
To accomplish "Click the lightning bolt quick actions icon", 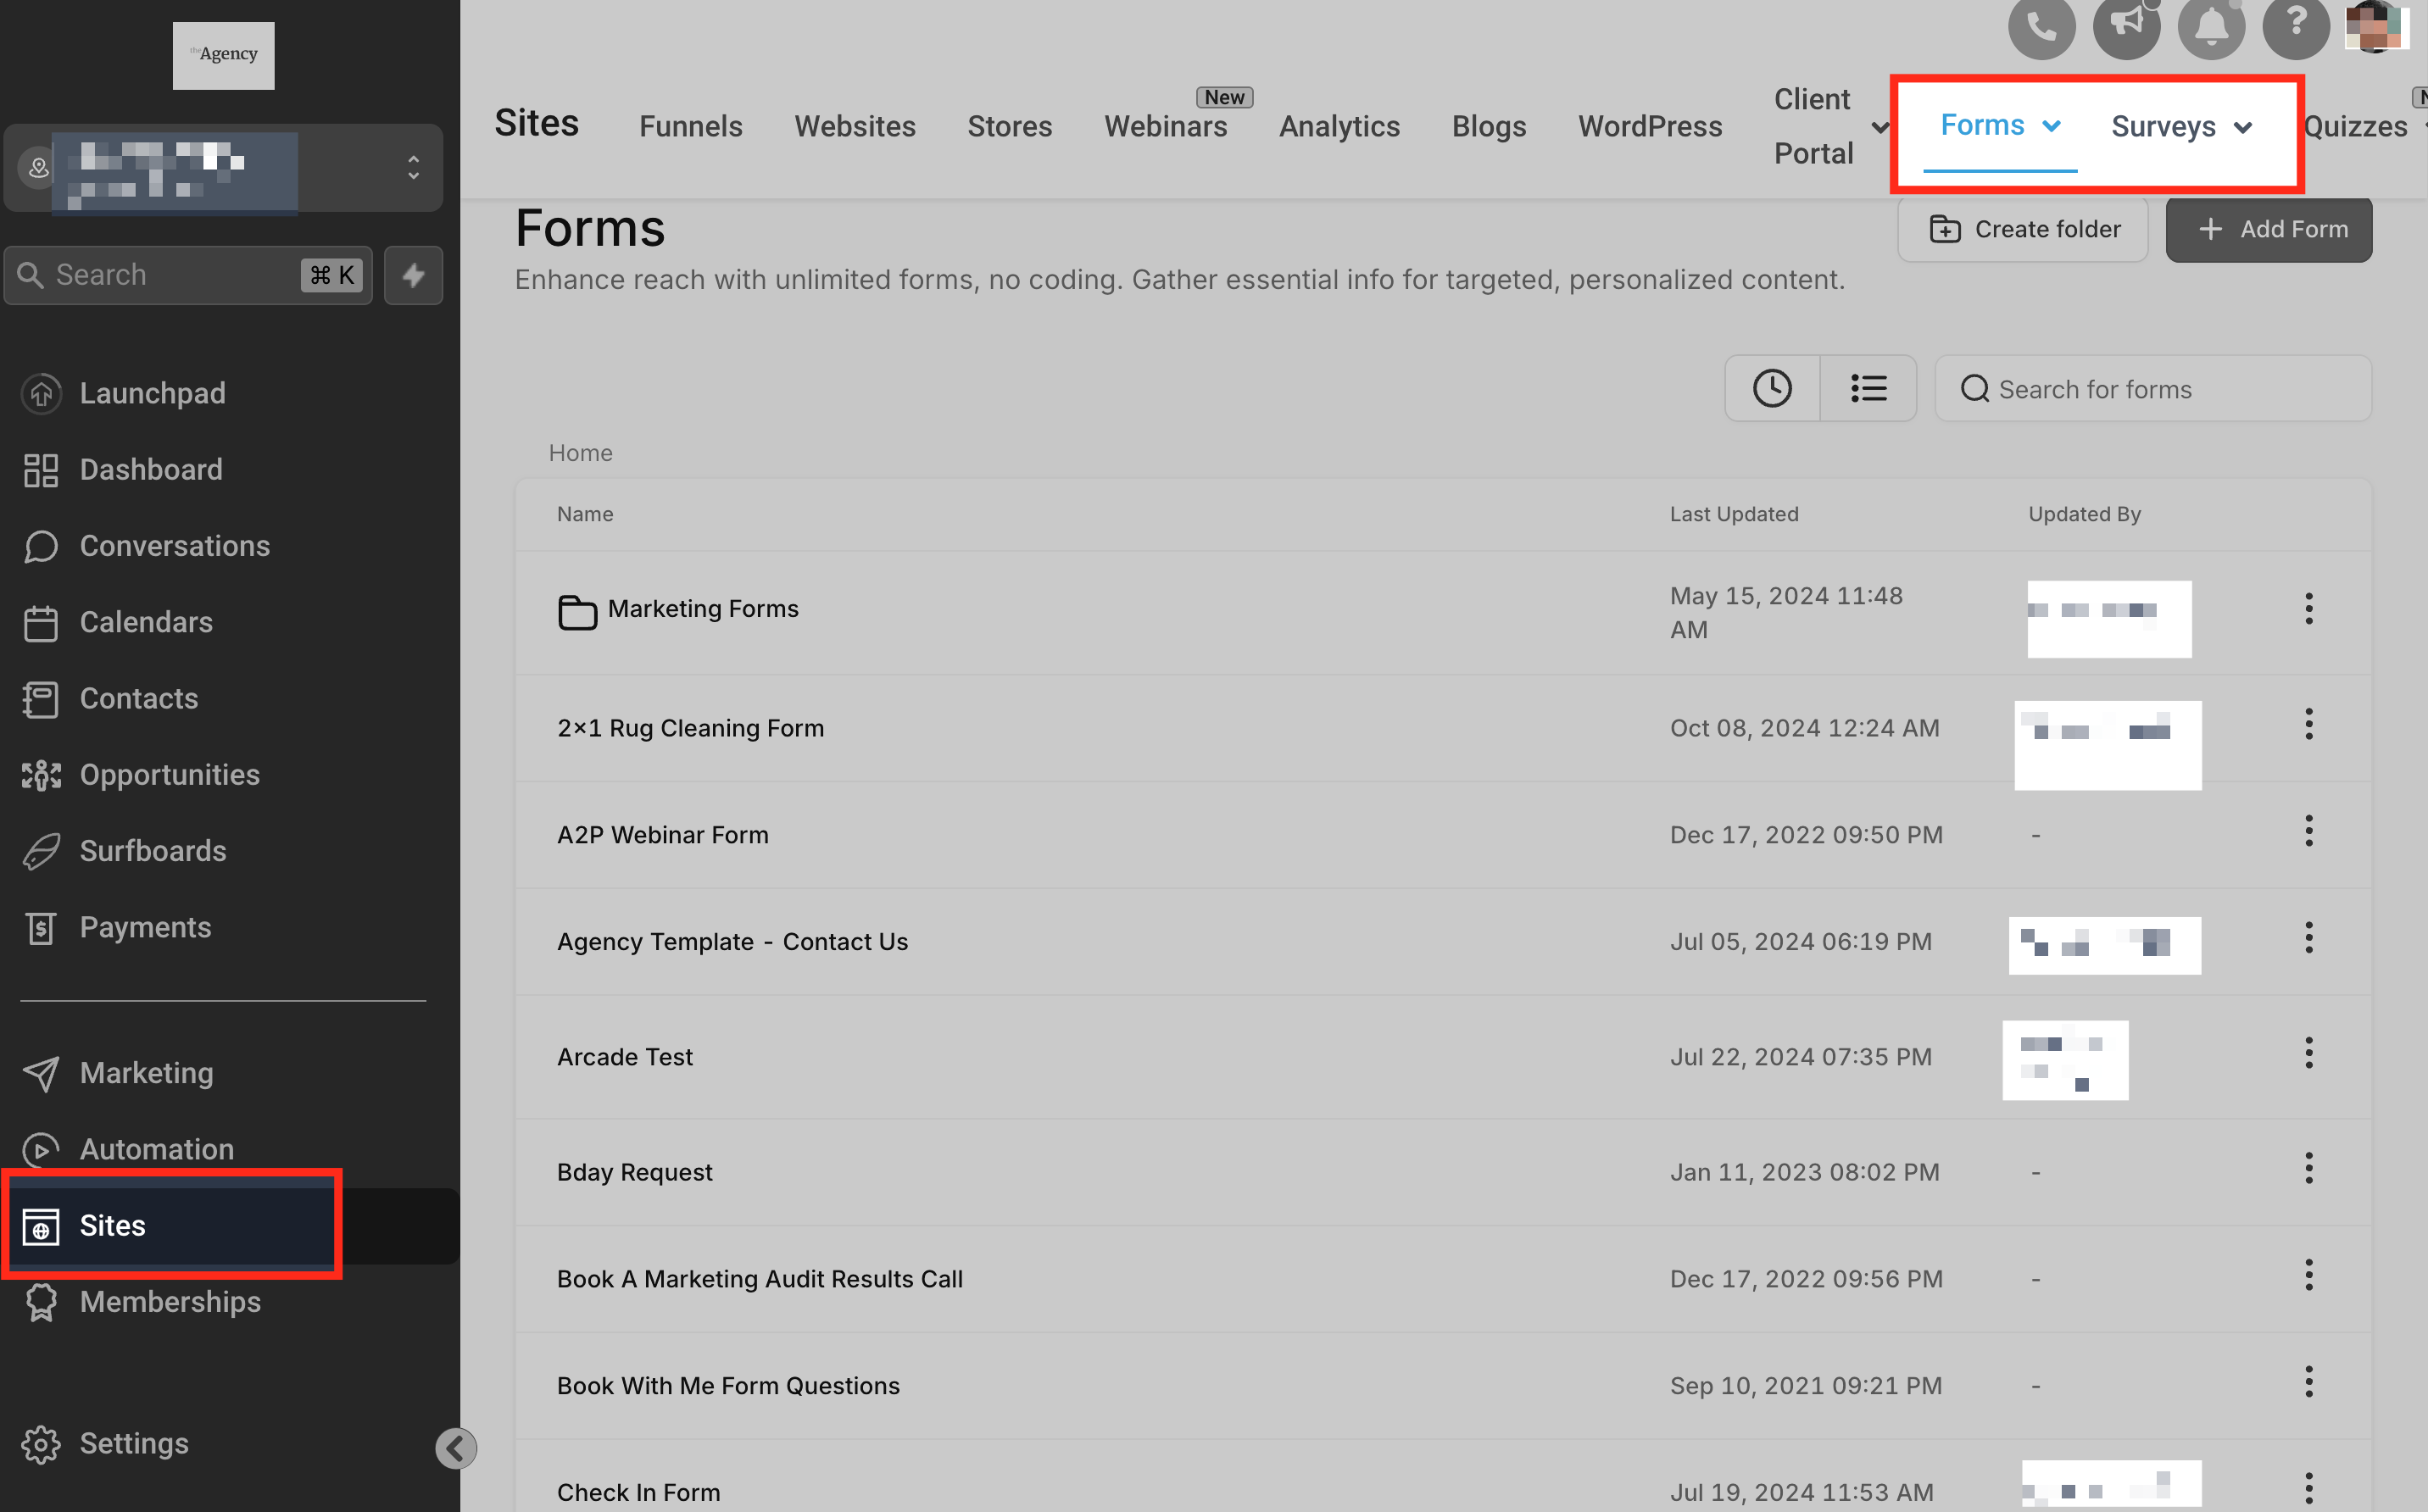I will (413, 275).
